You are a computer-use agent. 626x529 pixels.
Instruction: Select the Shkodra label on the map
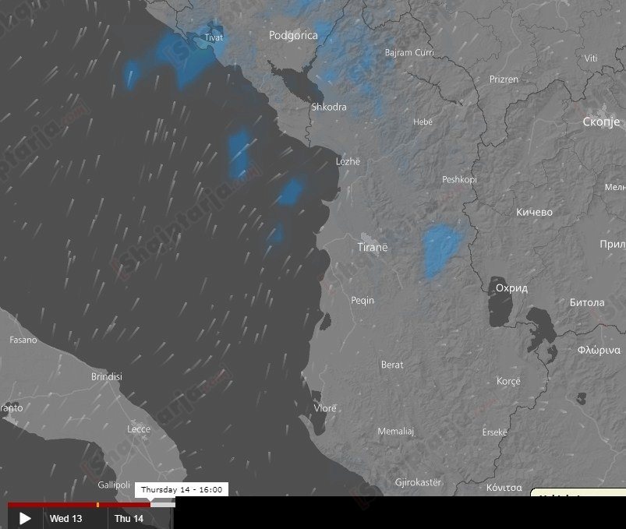point(329,107)
